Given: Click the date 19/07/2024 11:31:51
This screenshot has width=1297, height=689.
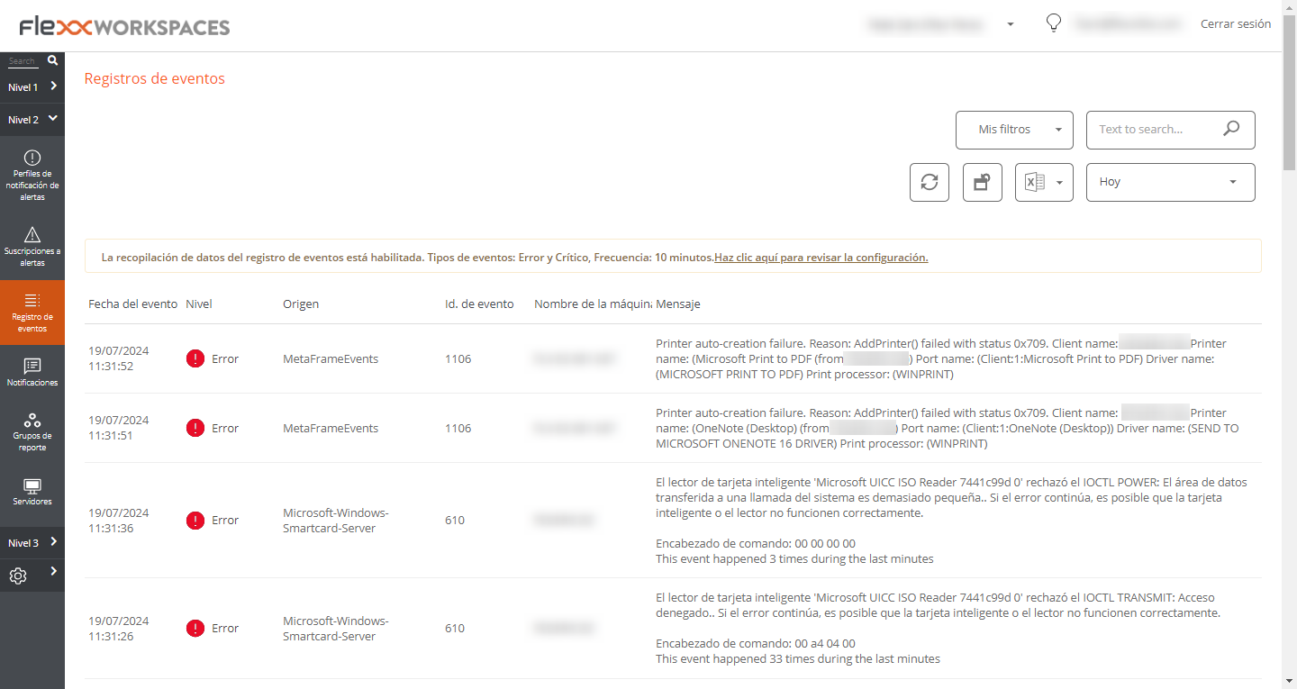Looking at the screenshot, I should [x=119, y=428].
